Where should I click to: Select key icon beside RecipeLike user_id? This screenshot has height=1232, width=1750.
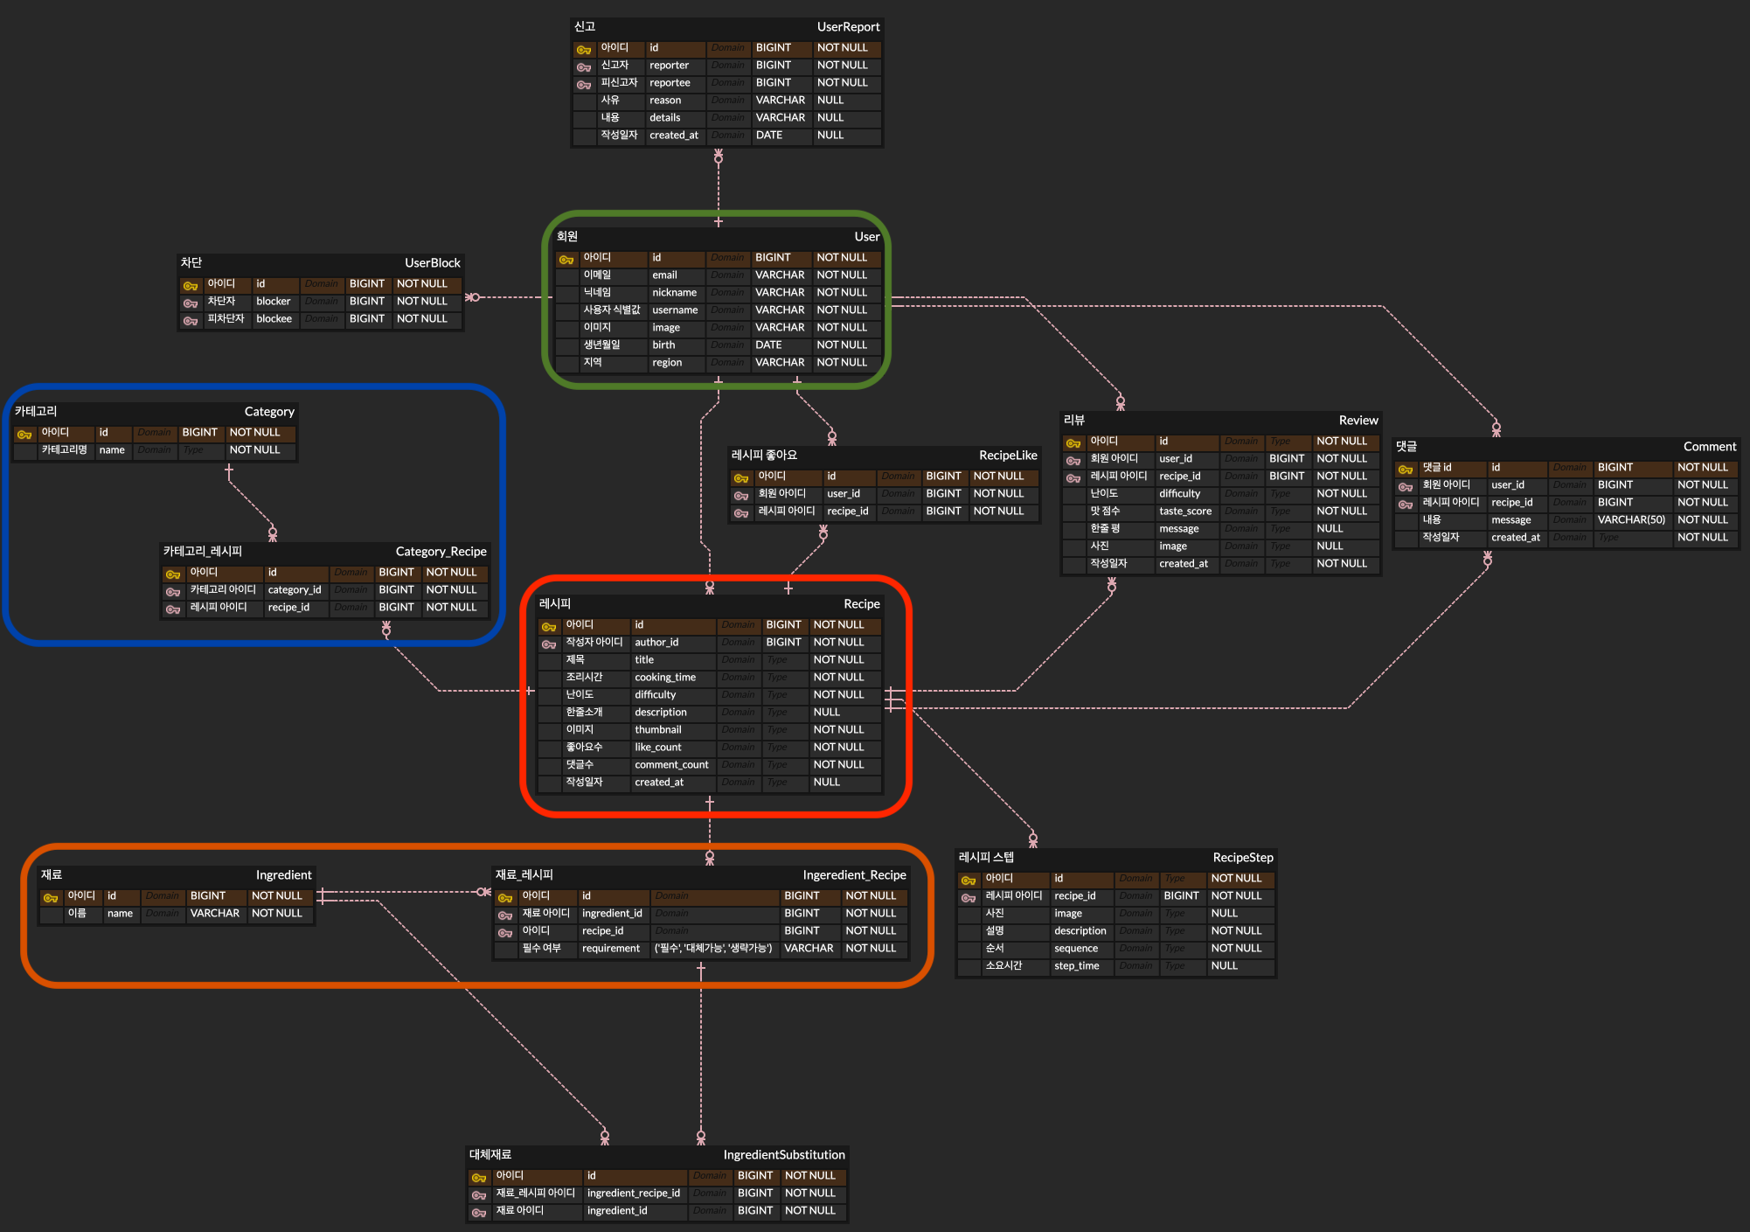click(741, 496)
